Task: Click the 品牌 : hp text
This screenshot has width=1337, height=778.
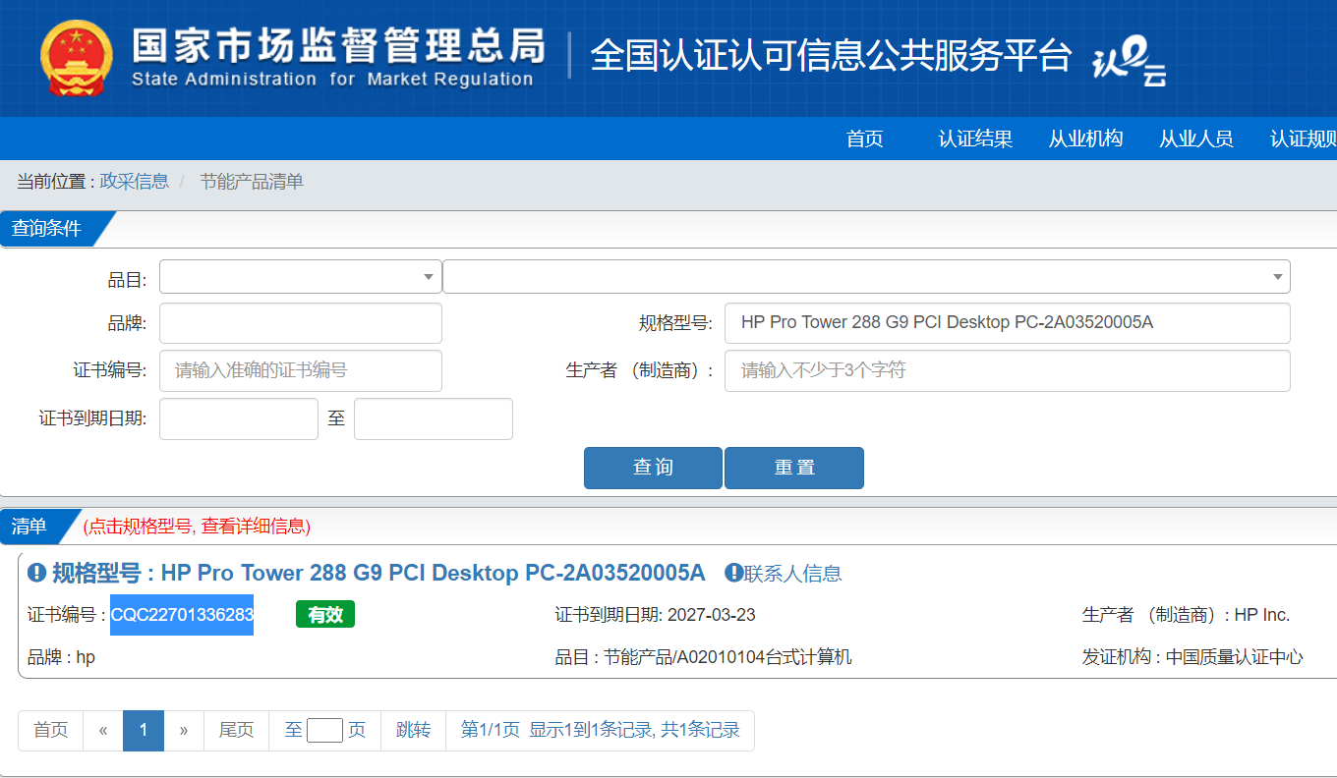Action: point(61,657)
